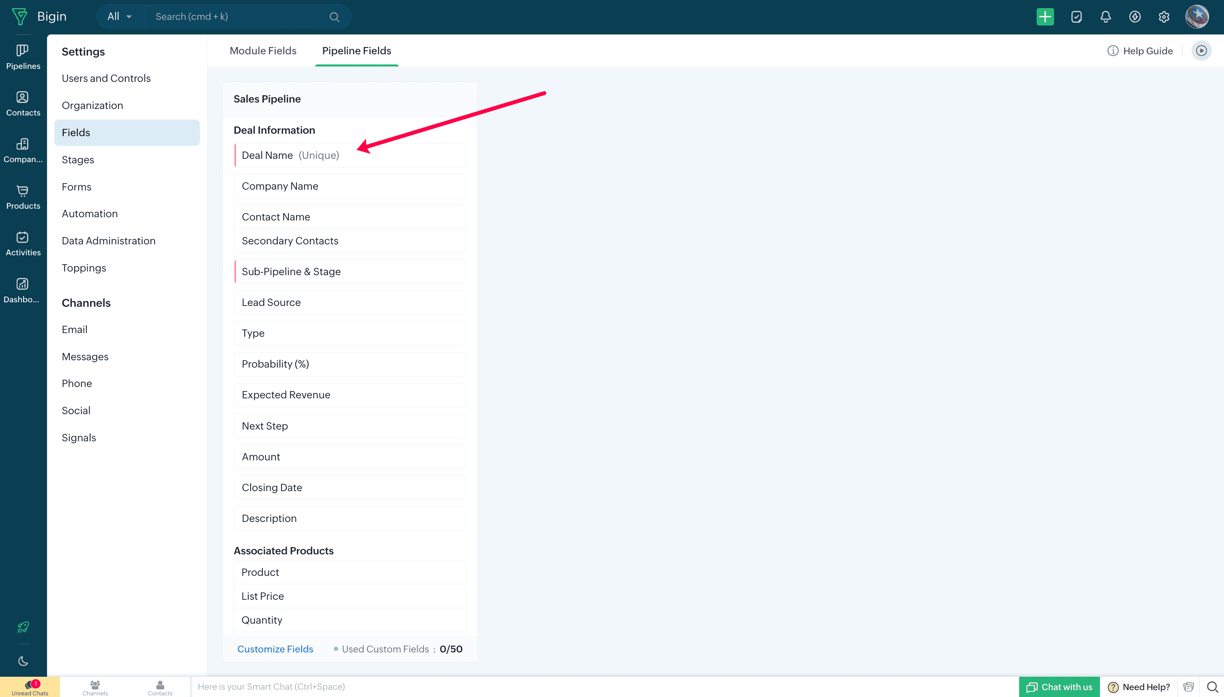This screenshot has height=697, width=1224.
Task: Expand the All search filter dropdown
Action: (119, 17)
